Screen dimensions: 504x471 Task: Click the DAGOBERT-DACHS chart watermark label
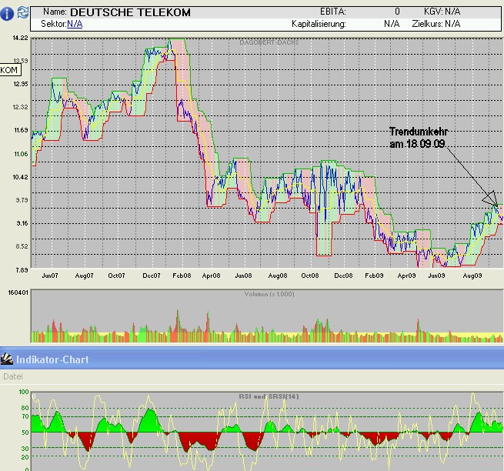coord(269,42)
